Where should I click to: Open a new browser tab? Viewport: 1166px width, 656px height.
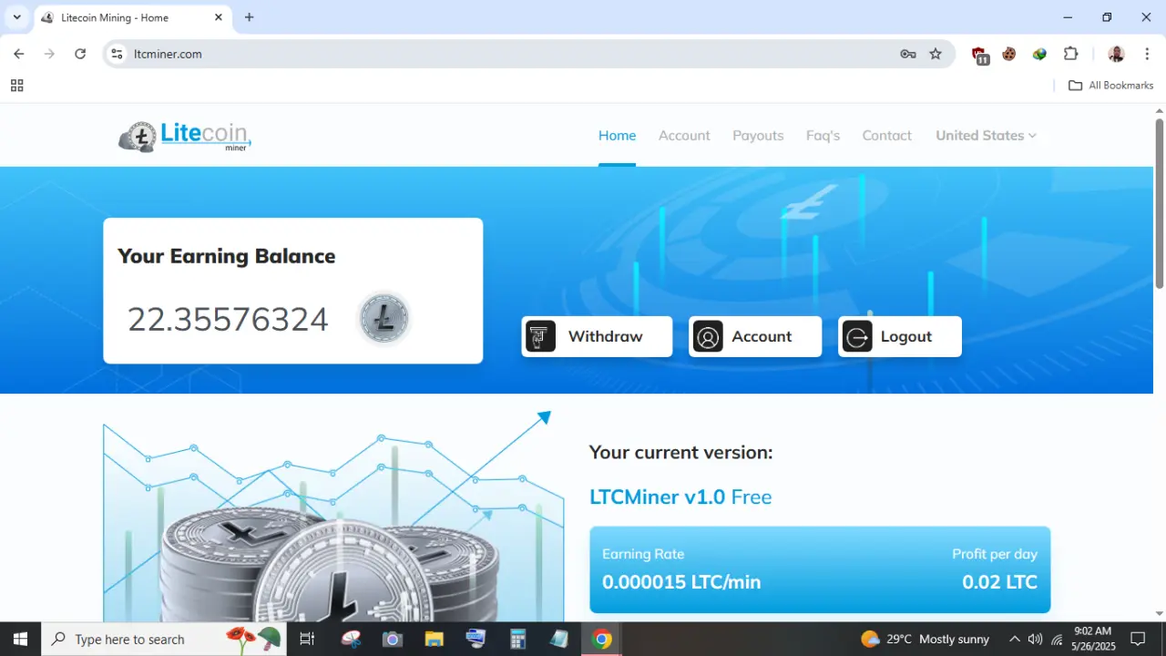pos(250,17)
